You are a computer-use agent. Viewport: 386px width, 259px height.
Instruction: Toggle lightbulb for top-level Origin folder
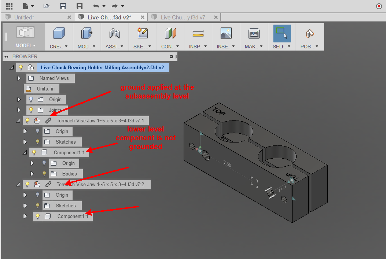31,99
